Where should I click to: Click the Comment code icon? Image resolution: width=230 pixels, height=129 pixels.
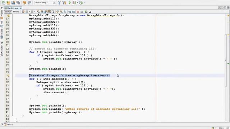86,12
